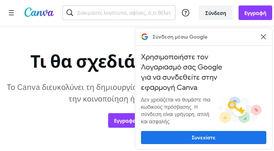
Task: Open the hamburger navigation menu
Action: click(x=11, y=13)
